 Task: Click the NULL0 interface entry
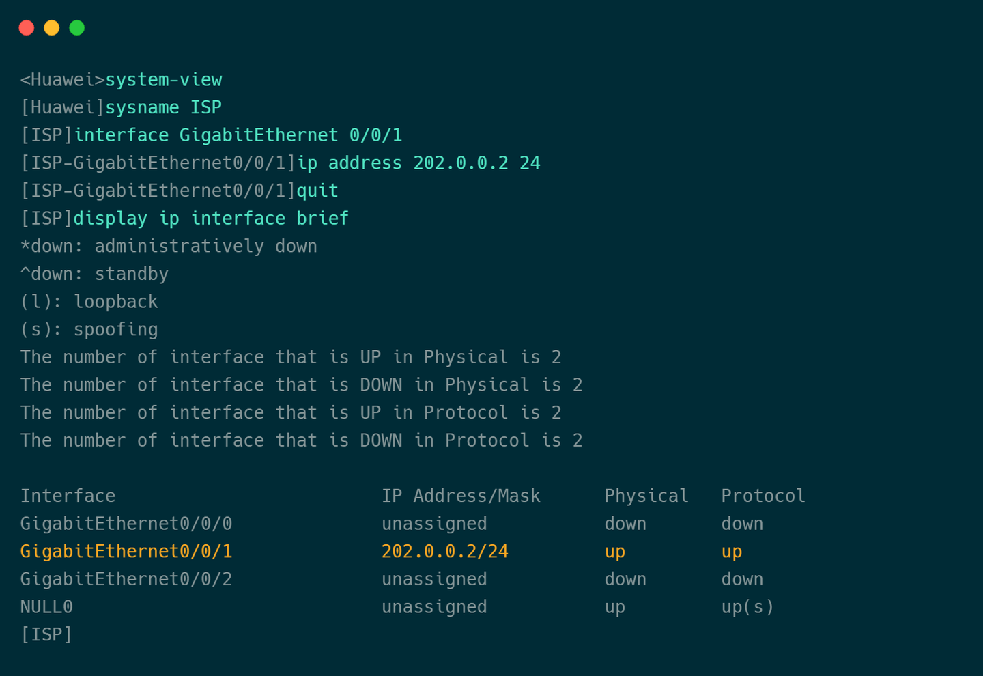pos(46,607)
